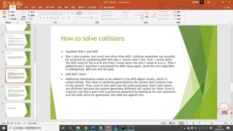Viewport: 233px width, 131px height.
Task: Click the language indicator in status bar
Action: click(x=32, y=123)
